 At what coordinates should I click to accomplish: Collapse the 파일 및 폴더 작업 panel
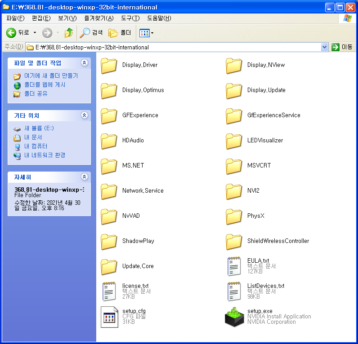84,63
